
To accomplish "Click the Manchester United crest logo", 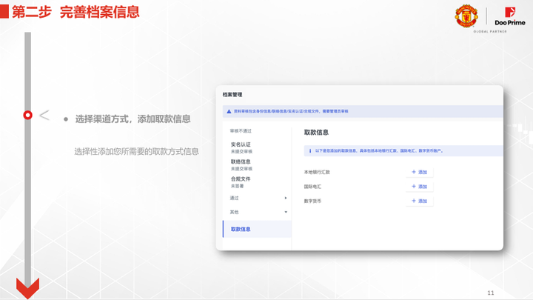I will (x=466, y=16).
